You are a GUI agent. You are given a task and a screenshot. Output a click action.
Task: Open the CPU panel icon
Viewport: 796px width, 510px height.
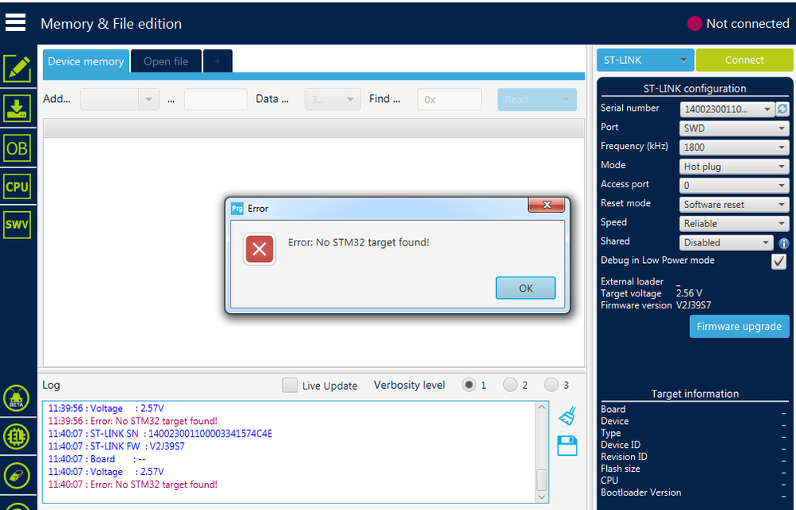pos(18,187)
